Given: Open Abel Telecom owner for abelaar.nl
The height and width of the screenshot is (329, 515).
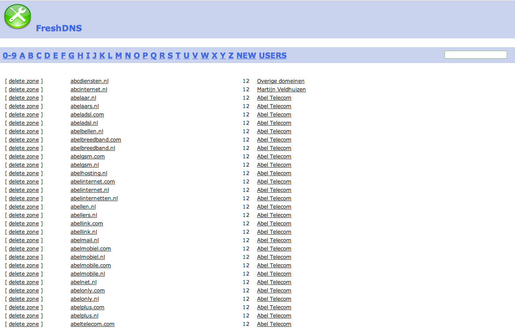Looking at the screenshot, I should (x=274, y=98).
